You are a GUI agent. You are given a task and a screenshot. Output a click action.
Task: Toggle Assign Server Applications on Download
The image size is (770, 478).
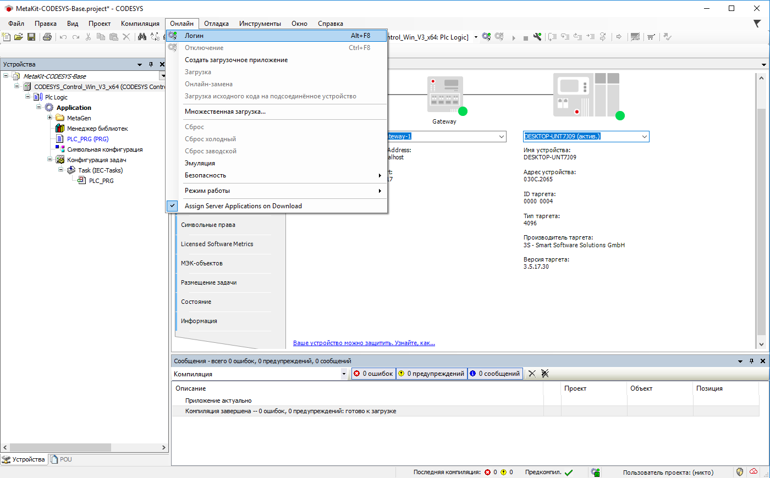[x=277, y=206]
